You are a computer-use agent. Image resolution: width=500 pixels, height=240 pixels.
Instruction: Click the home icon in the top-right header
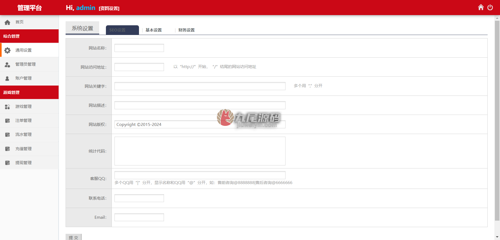pyautogui.click(x=481, y=7)
